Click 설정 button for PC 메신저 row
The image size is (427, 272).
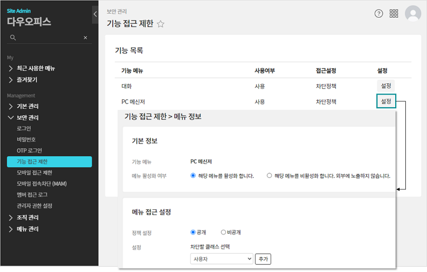(x=386, y=101)
